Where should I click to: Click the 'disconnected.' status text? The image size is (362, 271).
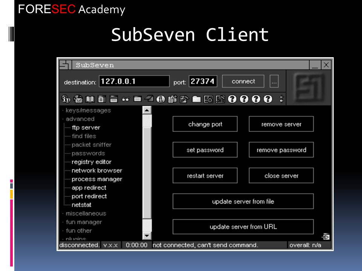click(x=80, y=245)
